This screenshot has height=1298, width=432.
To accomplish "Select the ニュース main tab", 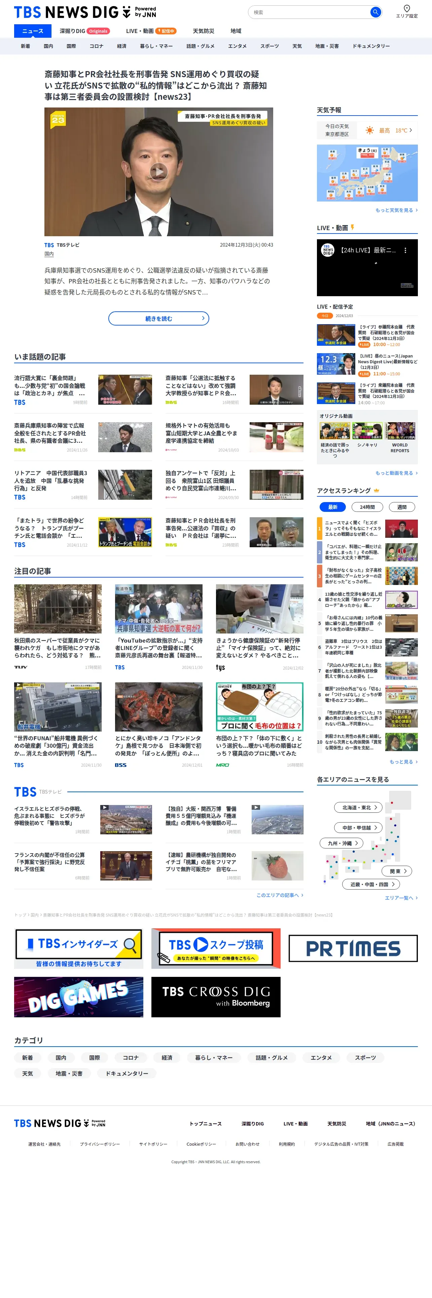I will tap(33, 31).
